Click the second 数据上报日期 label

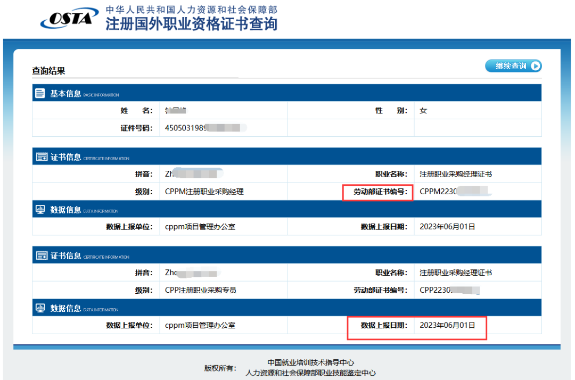[x=384, y=325]
